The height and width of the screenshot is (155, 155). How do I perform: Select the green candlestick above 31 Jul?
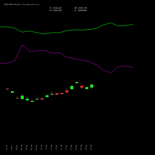click(12, 92)
